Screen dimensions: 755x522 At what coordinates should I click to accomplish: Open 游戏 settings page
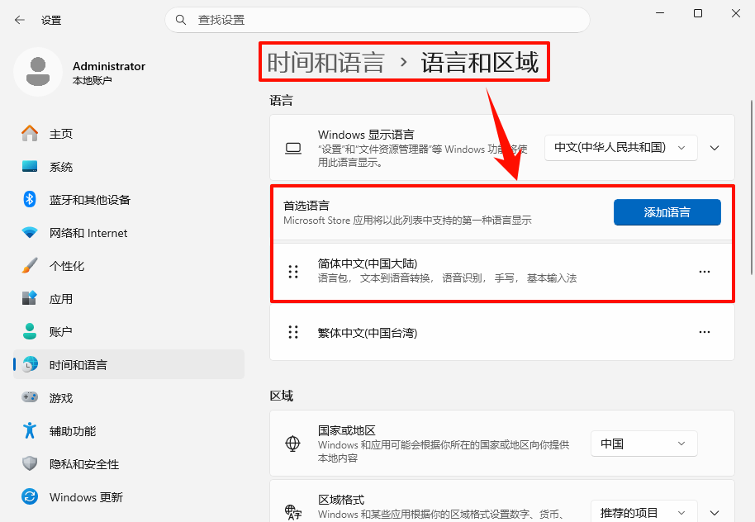click(x=129, y=397)
